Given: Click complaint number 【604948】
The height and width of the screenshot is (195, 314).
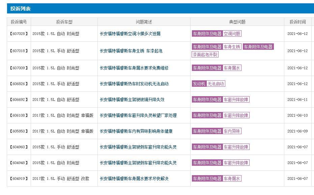Looking at the screenshot, I should [19, 163].
